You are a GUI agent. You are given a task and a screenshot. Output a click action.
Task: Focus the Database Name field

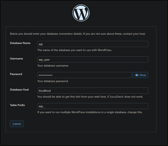pyautogui.click(x=93, y=44)
